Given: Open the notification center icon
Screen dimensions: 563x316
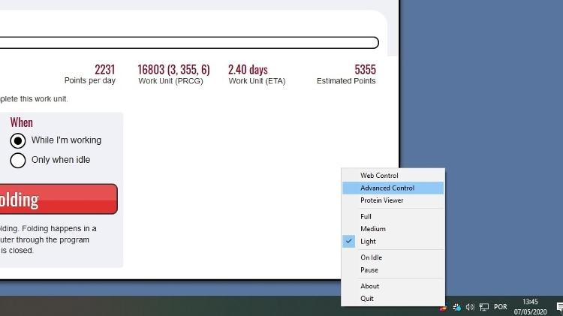Looking at the screenshot, I should tap(559, 307).
